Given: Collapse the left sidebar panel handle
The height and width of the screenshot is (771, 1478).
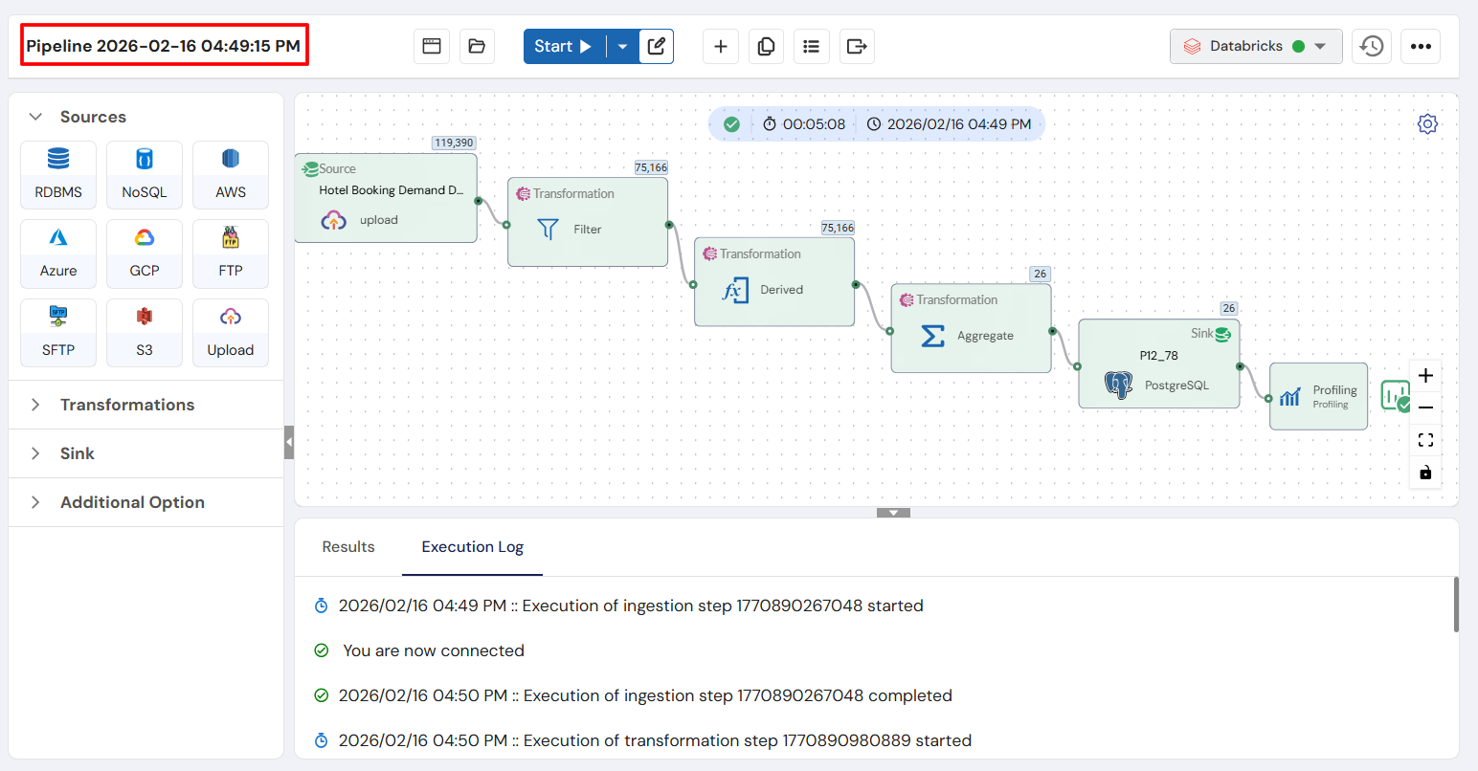Looking at the screenshot, I should point(289,443).
